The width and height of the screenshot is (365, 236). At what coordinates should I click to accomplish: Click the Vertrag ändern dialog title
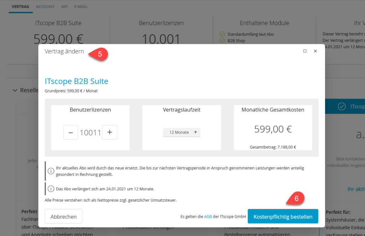(64, 51)
